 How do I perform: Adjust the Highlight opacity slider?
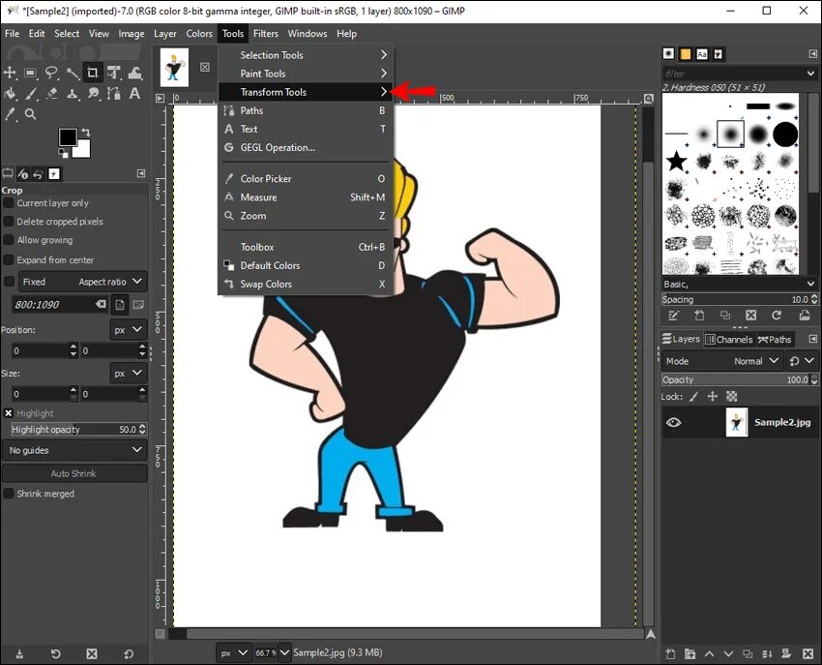pos(78,430)
